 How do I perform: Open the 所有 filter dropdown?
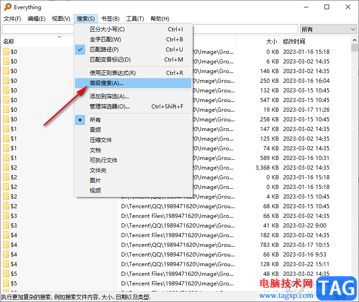coord(328,29)
